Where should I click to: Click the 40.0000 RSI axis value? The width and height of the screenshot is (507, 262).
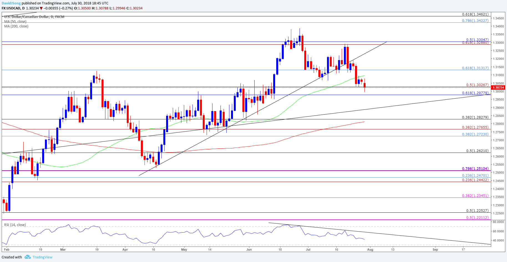(x=498, y=240)
